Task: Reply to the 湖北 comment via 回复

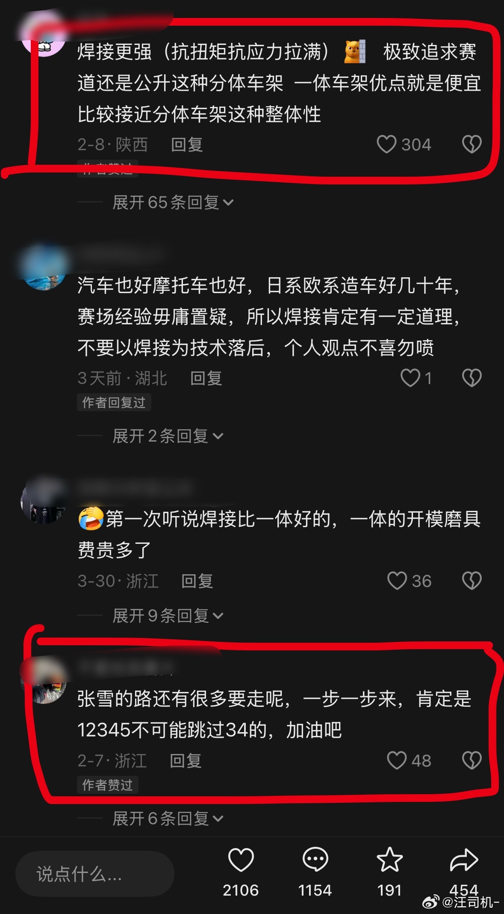Action: point(206,378)
